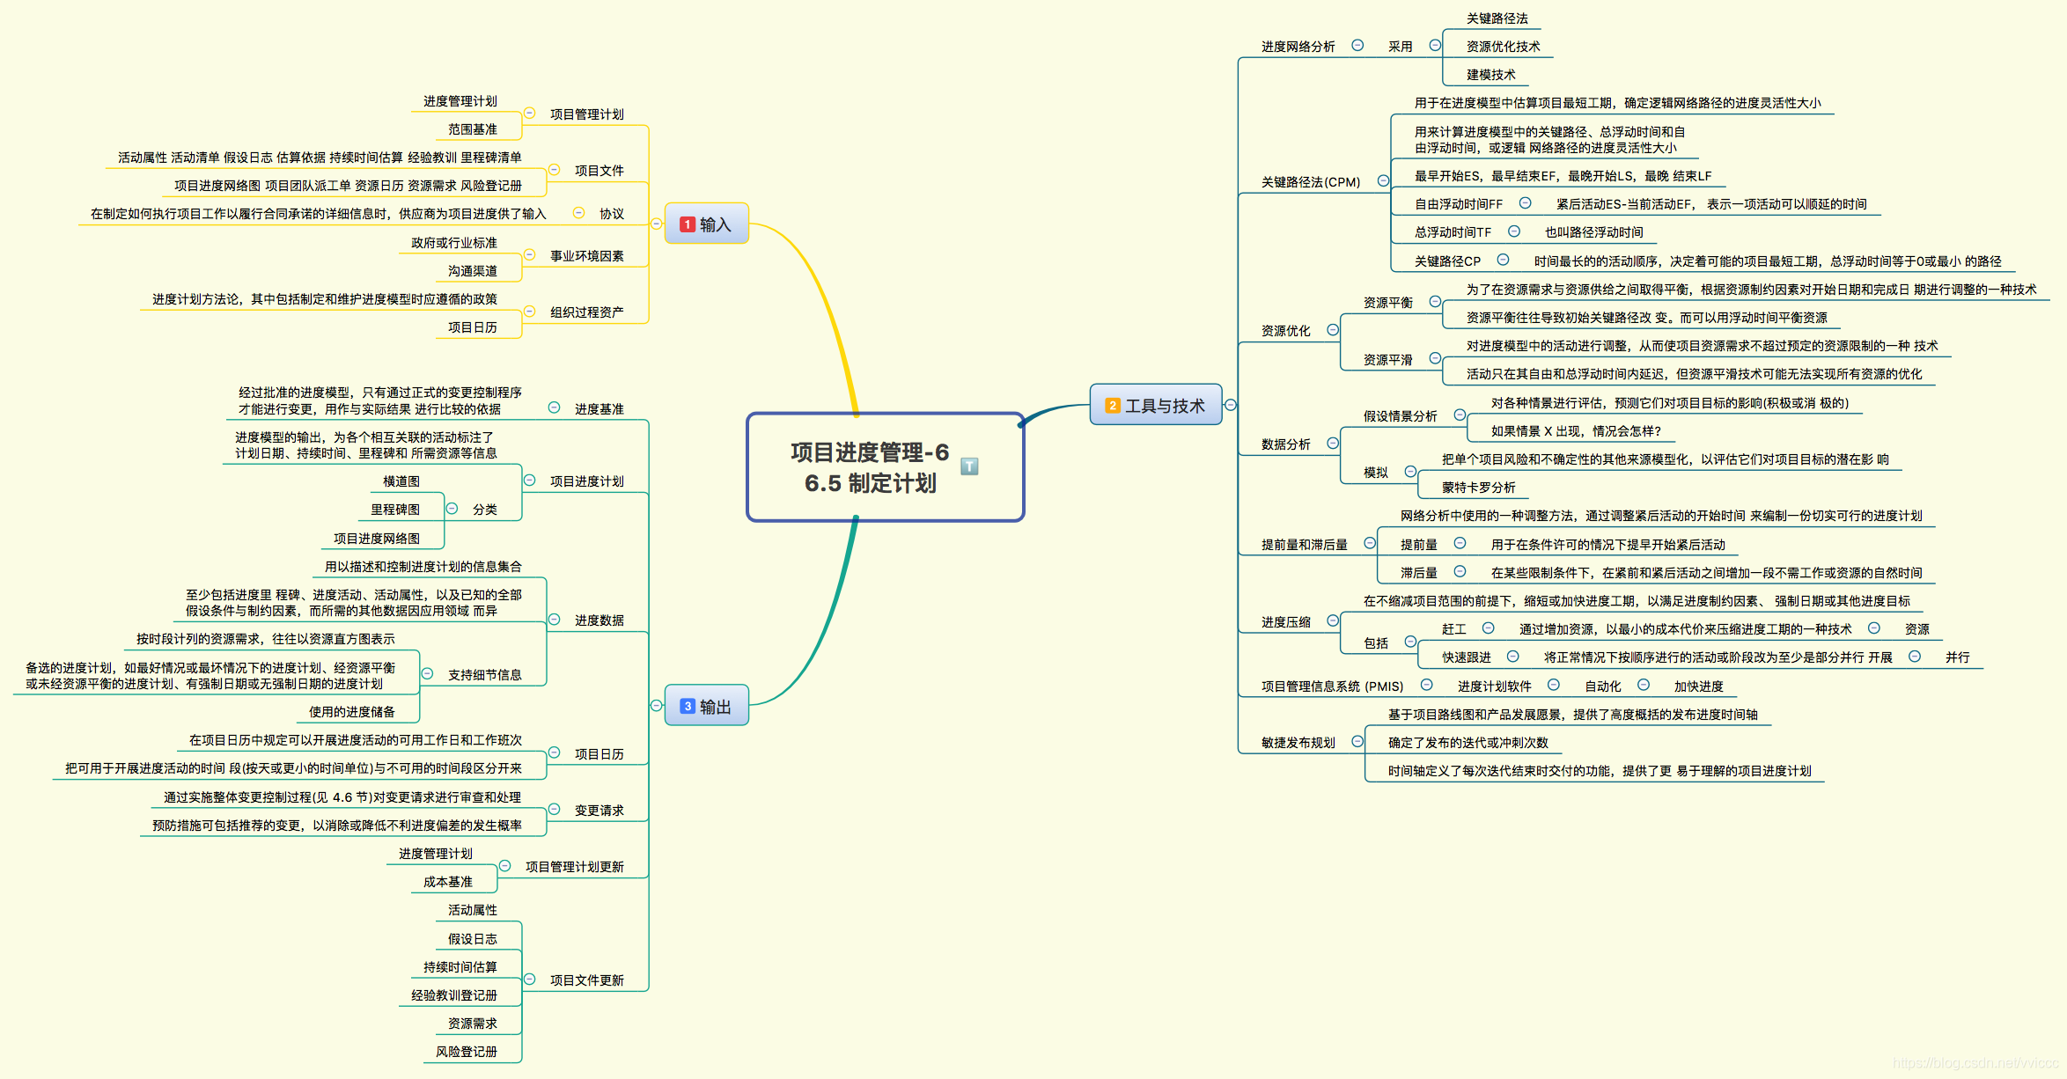Screen dimensions: 2067x1079
Task: Select the central topic 项目进度管理-6 6.5 制定计划
Action: click(886, 467)
